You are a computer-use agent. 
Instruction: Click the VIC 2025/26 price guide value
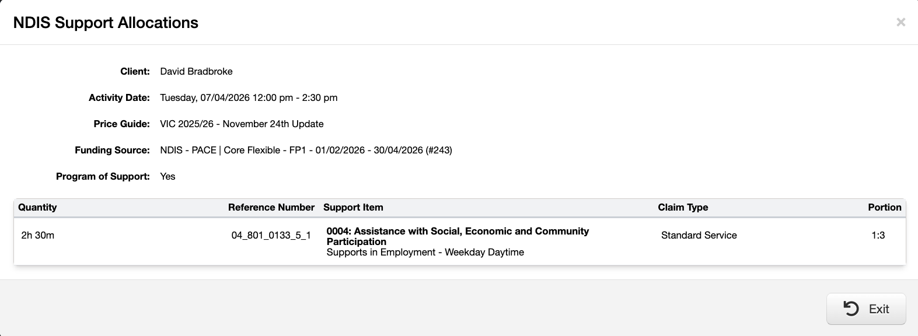pos(242,124)
